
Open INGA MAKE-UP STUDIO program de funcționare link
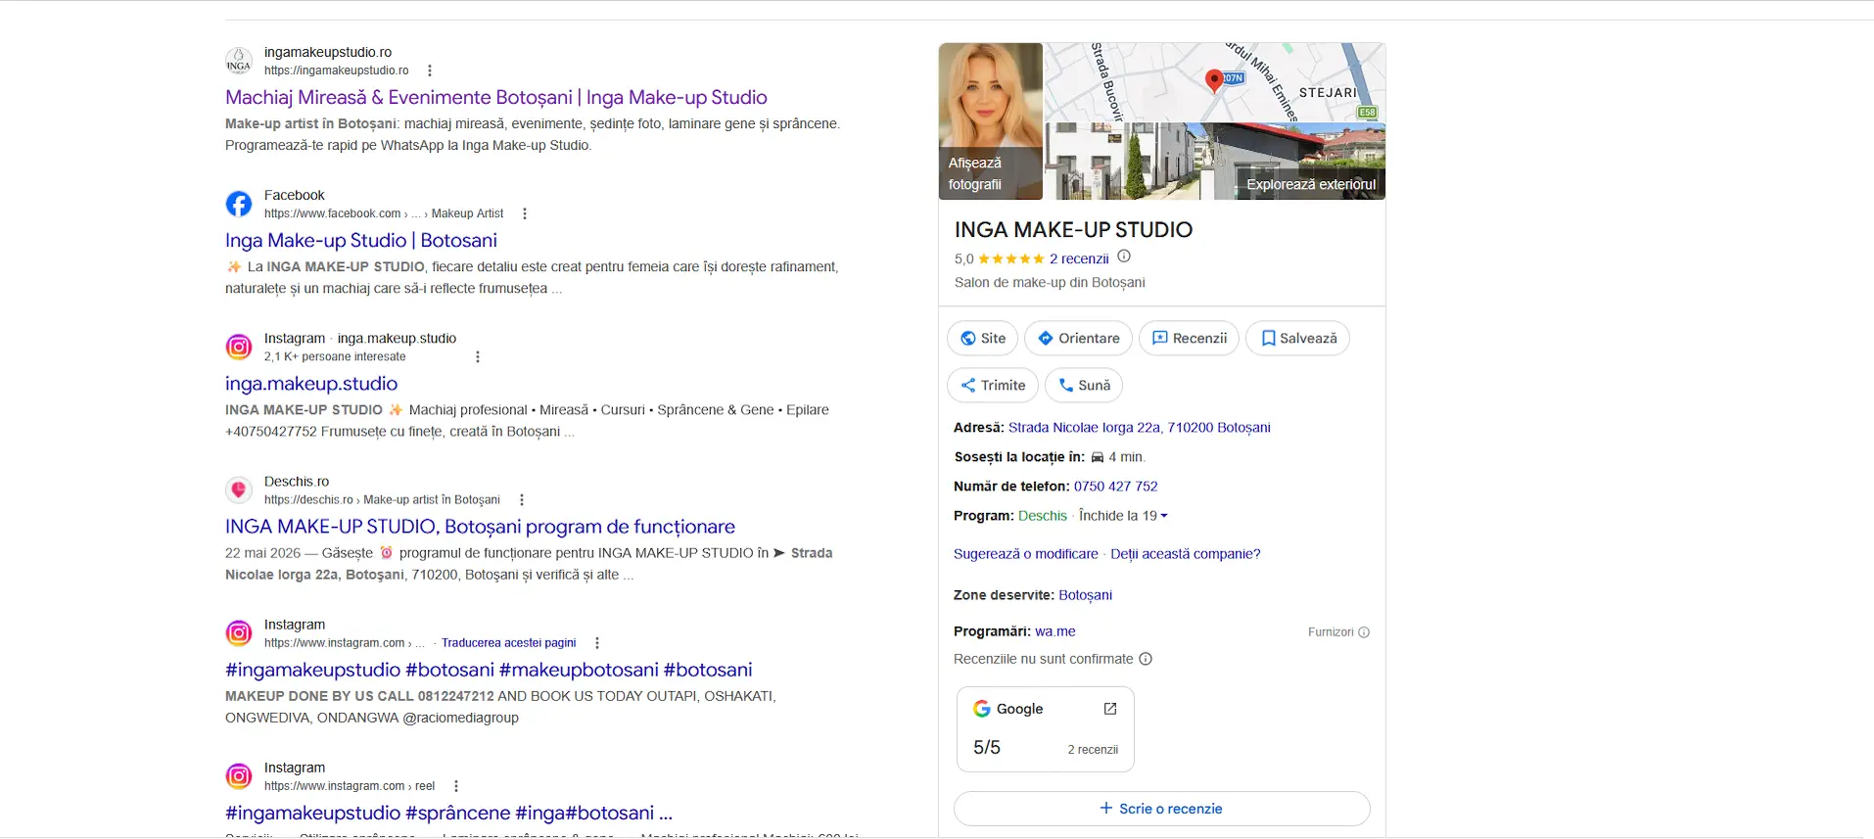coord(480,527)
